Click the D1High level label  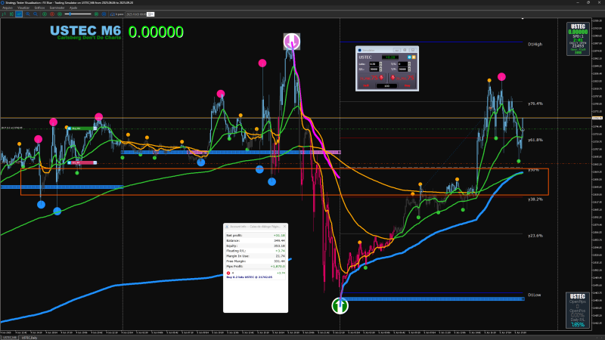tap(535, 45)
